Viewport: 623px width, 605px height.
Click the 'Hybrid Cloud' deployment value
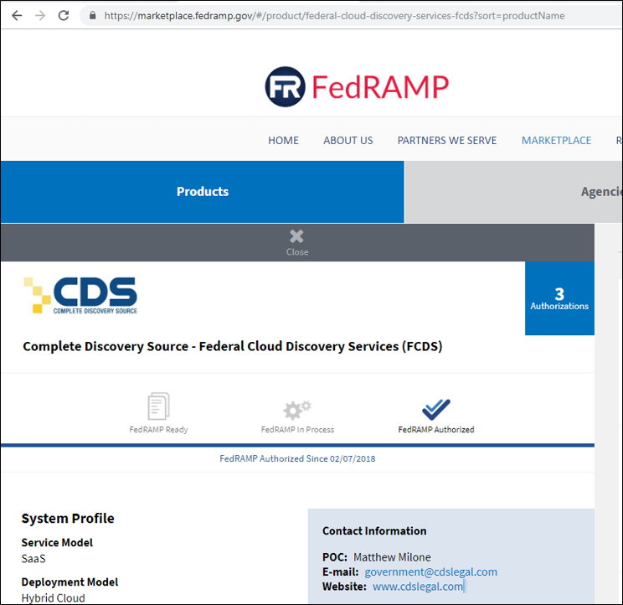54,597
